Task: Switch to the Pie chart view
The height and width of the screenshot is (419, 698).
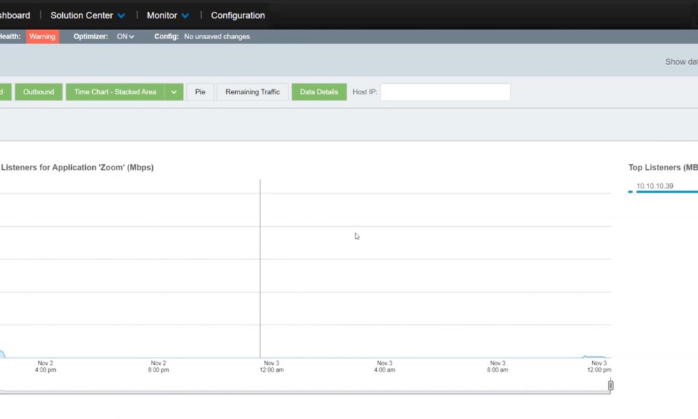Action: 200,92
